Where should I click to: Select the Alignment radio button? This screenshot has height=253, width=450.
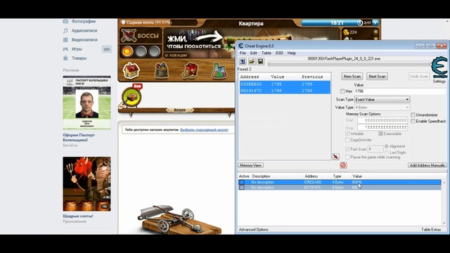pyautogui.click(x=386, y=146)
